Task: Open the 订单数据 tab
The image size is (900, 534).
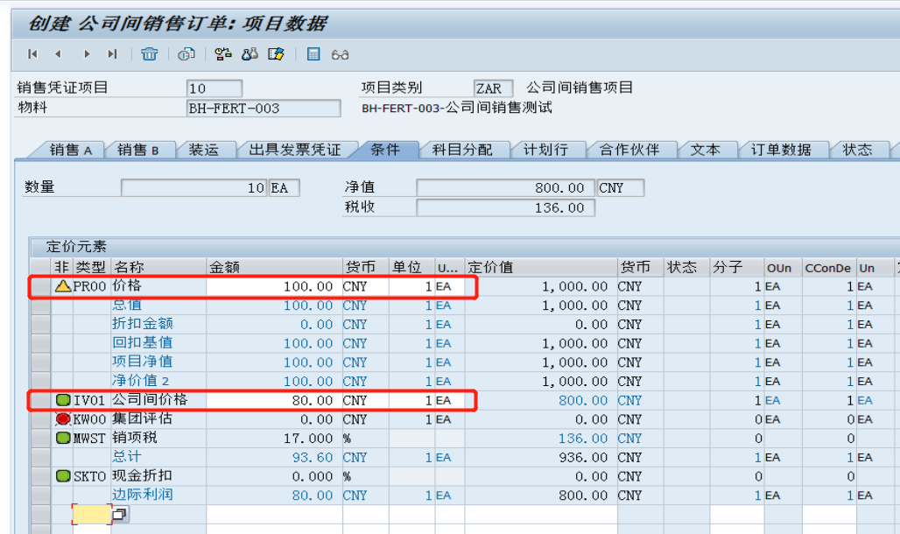Action: tap(781, 150)
